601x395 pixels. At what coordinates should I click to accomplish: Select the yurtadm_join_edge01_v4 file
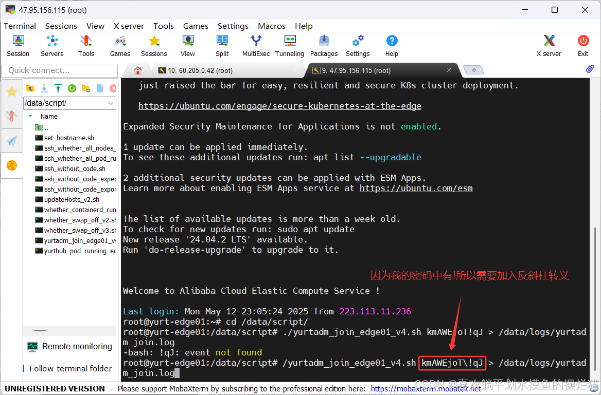76,241
